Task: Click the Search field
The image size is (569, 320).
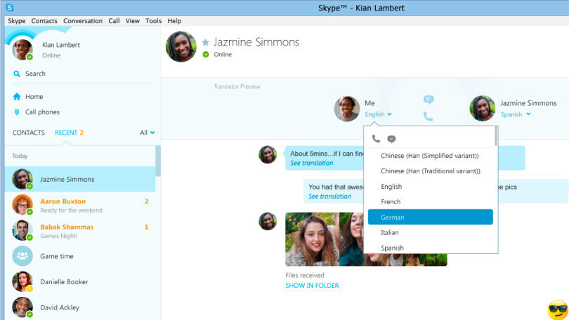Action: 83,74
